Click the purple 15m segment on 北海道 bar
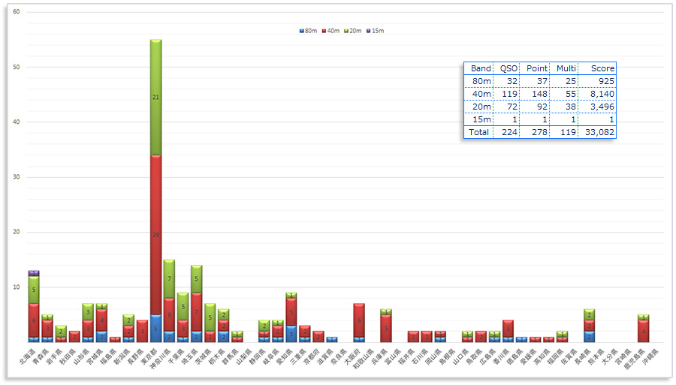 (34, 273)
